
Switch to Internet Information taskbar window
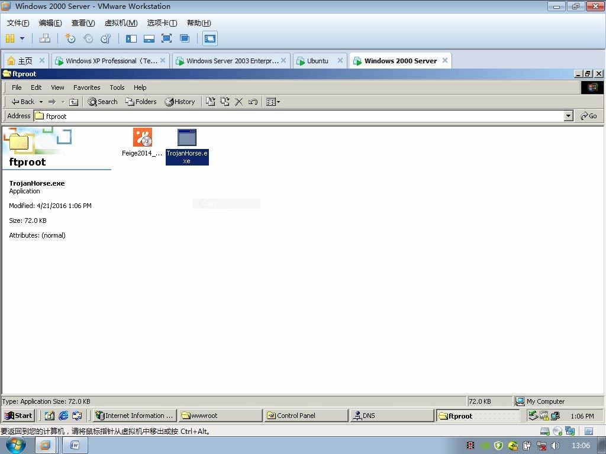(135, 416)
